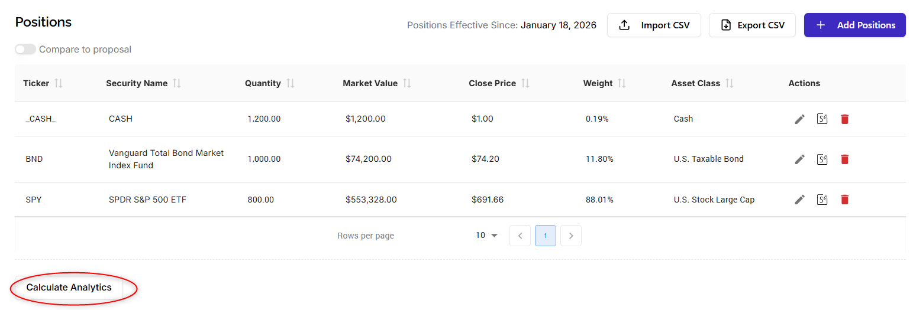
Task: Open the SPY row's middle action icon
Action: (x=822, y=200)
